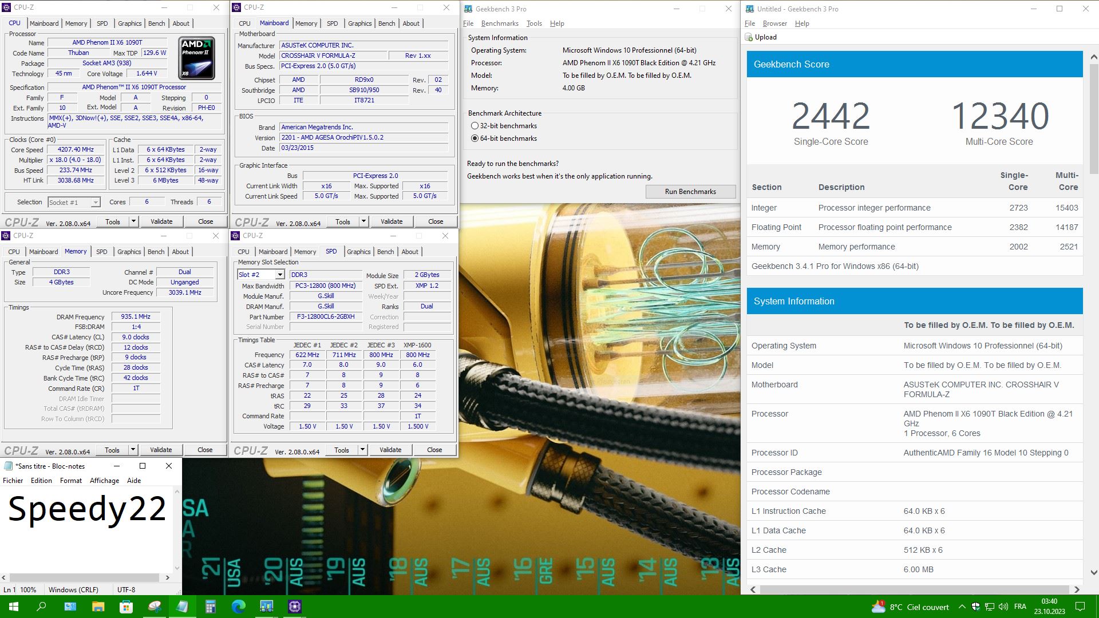Click Core Speed value 4207.40 MHz
This screenshot has height=618, width=1099.
click(76, 150)
